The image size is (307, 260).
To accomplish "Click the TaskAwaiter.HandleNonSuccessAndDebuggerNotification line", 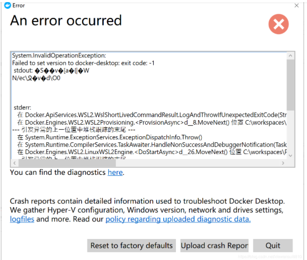I will pos(152,145).
